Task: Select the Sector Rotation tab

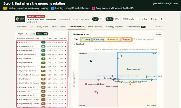Action: click(x=77, y=27)
